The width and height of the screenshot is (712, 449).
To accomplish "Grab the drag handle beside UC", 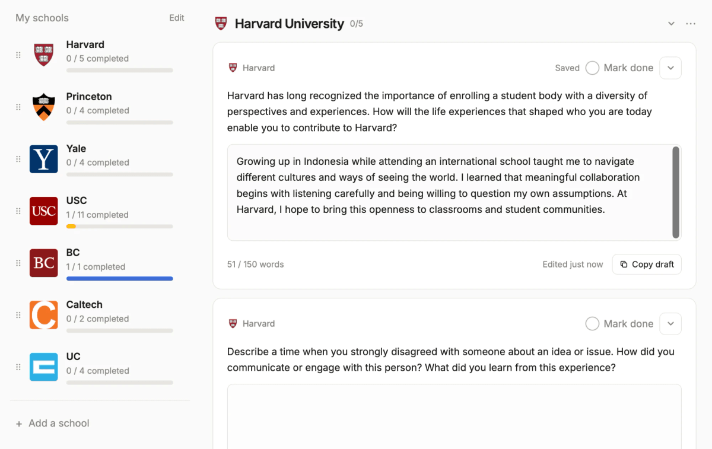I will coord(18,367).
